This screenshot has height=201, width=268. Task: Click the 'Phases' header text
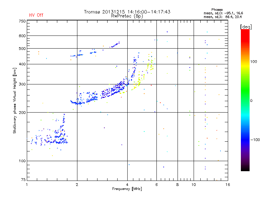[217, 10]
